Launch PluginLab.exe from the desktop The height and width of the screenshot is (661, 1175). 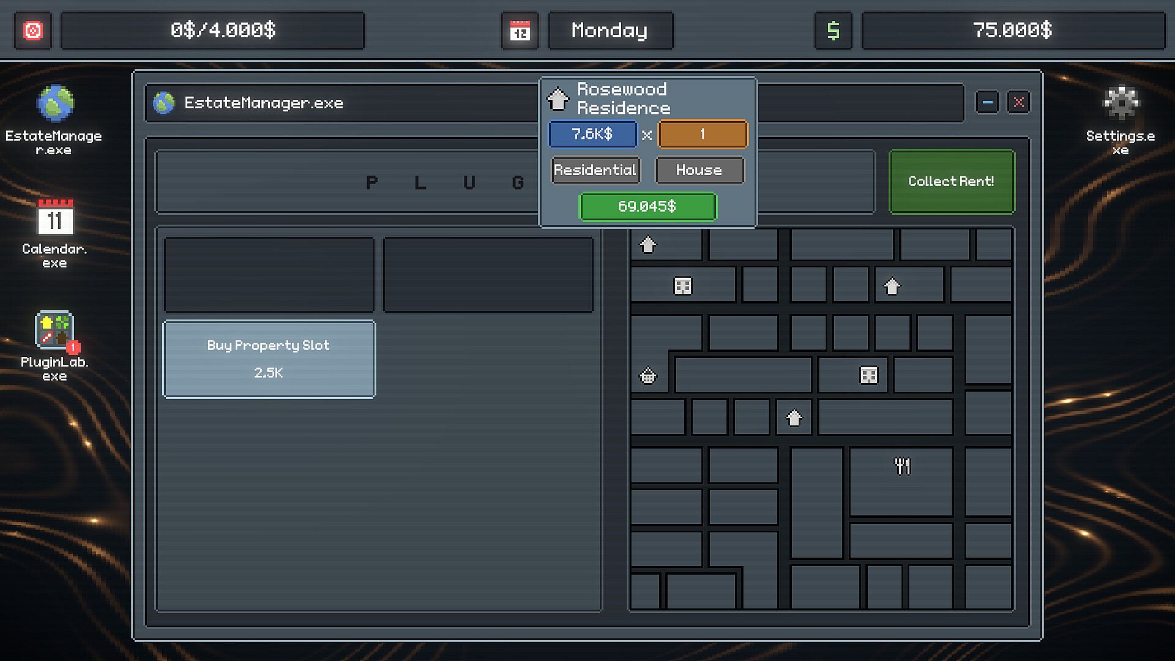pyautogui.click(x=55, y=330)
